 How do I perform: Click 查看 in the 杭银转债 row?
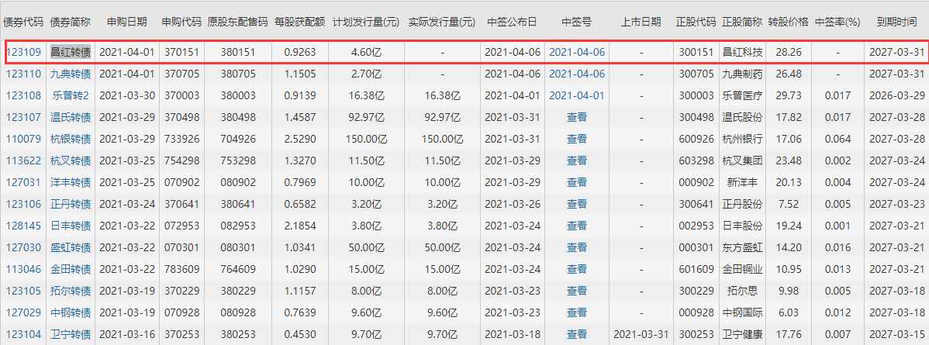pyautogui.click(x=577, y=139)
